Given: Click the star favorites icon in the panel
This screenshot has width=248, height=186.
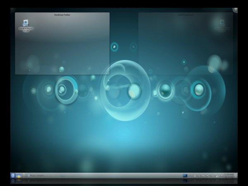Looking at the screenshot, I should pyautogui.click(x=19, y=176).
